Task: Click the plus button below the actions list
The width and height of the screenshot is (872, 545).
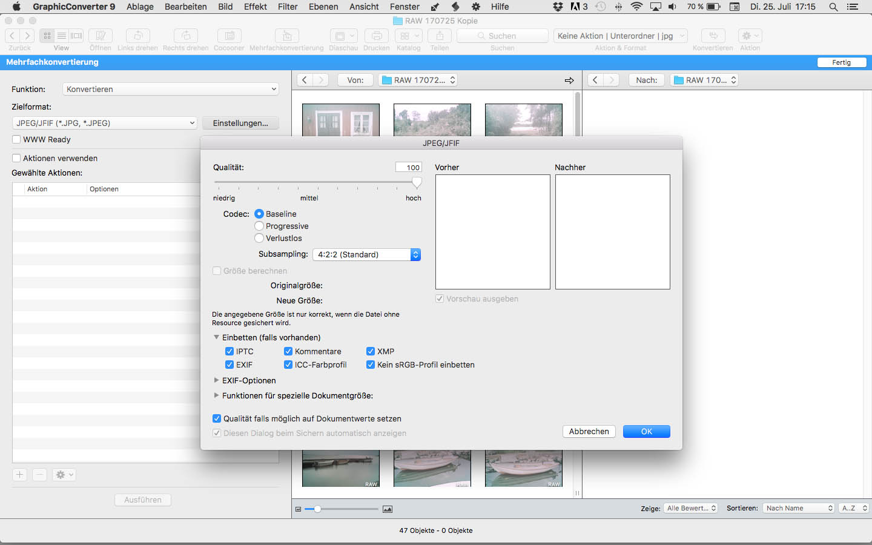Action: (20, 475)
